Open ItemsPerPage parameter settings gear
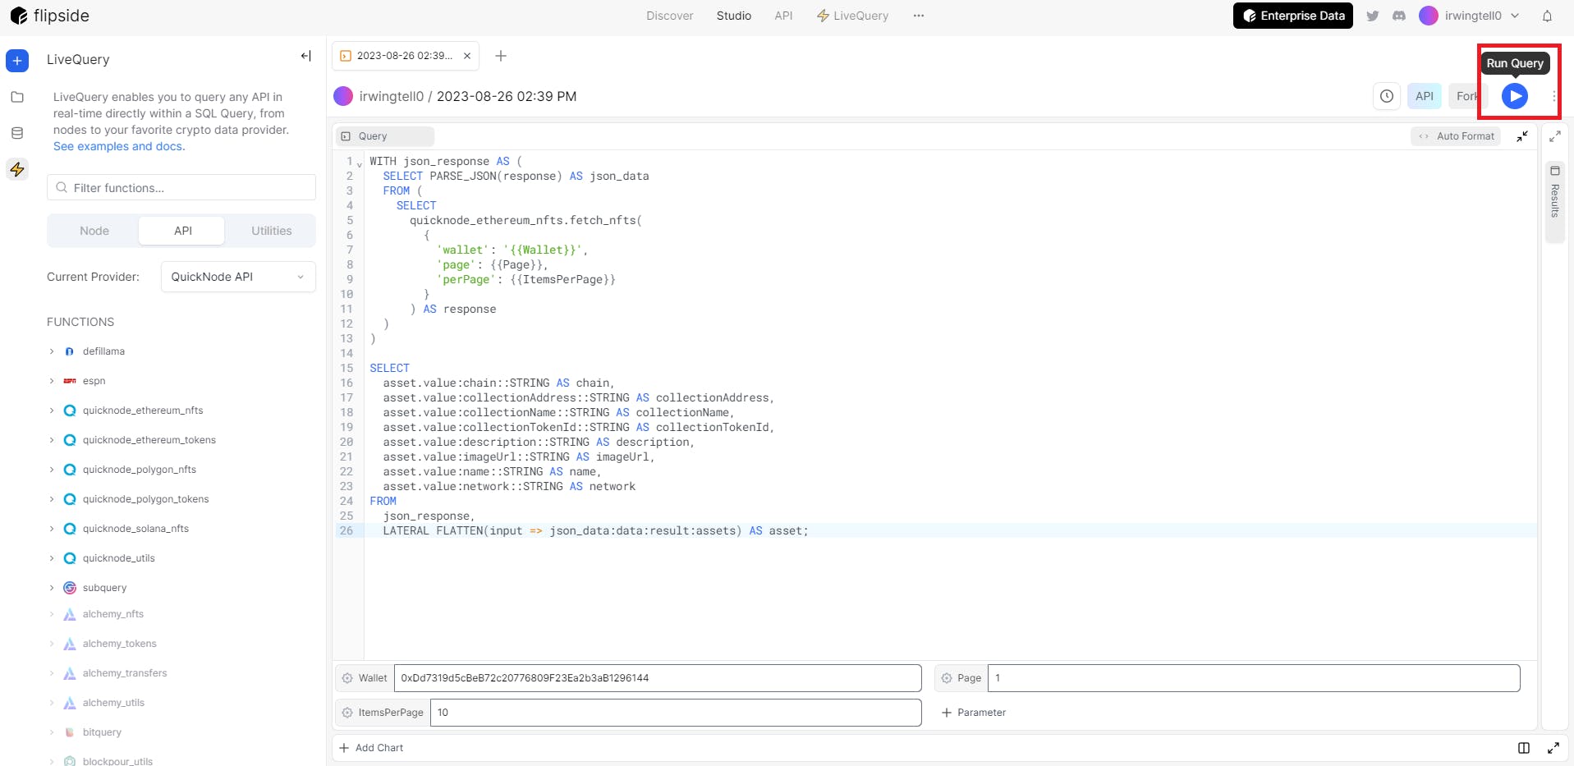 (x=347, y=713)
